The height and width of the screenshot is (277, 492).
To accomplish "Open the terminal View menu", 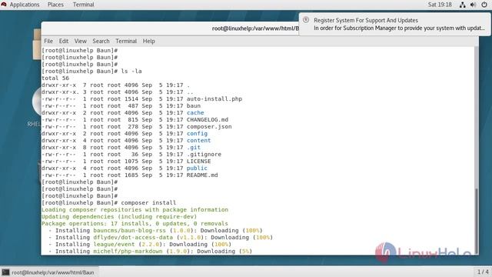I will click(80, 41).
